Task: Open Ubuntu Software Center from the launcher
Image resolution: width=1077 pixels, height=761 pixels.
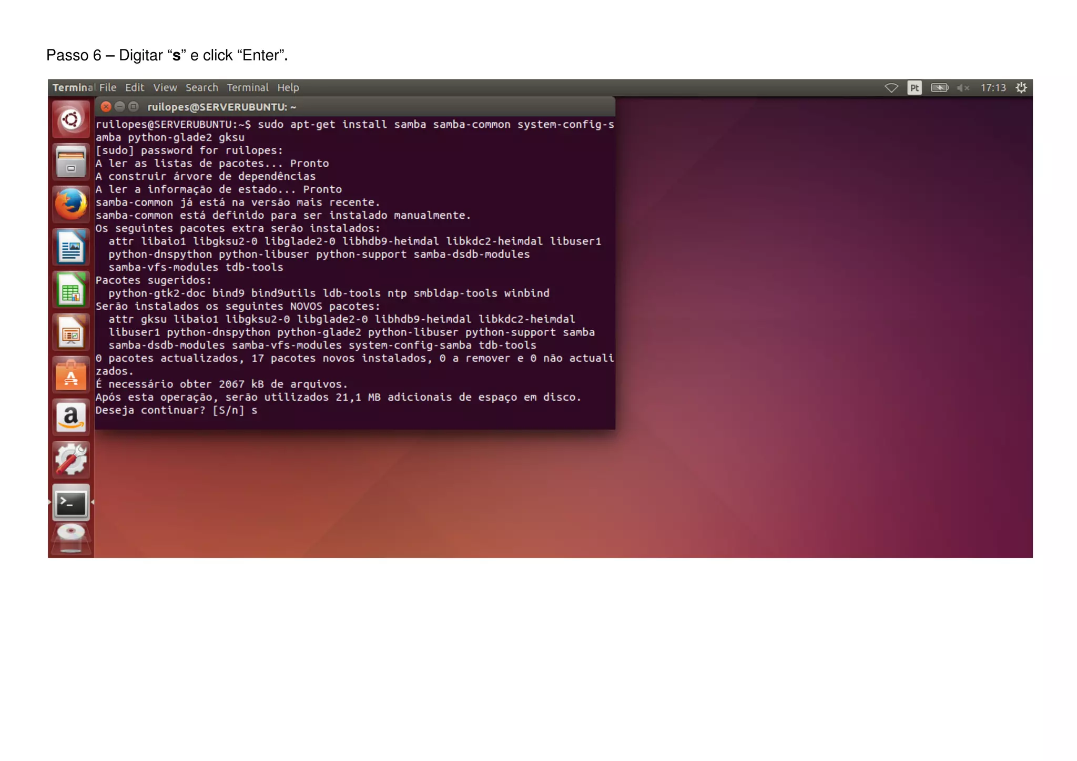Action: point(71,375)
